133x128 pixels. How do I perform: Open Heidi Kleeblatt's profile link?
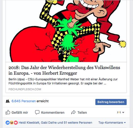click(x=29, y=123)
